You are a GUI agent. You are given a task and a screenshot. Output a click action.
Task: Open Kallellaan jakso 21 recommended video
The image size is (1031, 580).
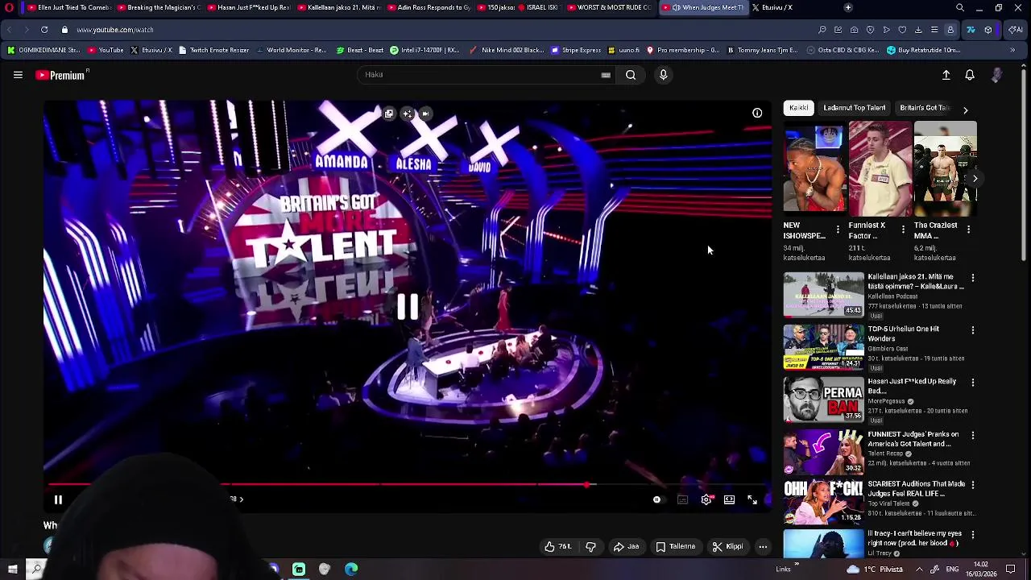click(823, 294)
